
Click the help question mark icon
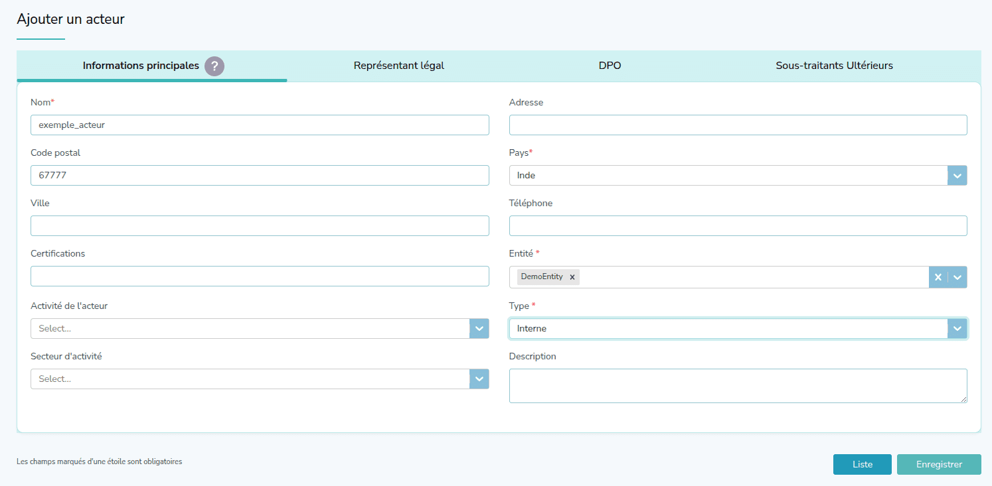pos(214,66)
